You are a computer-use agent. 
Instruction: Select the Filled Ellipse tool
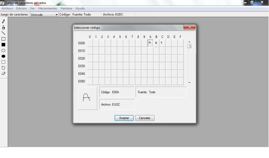tap(3, 56)
